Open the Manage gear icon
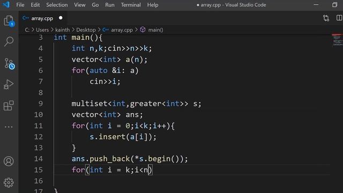The height and width of the screenshot is (193, 343). click(x=9, y=182)
